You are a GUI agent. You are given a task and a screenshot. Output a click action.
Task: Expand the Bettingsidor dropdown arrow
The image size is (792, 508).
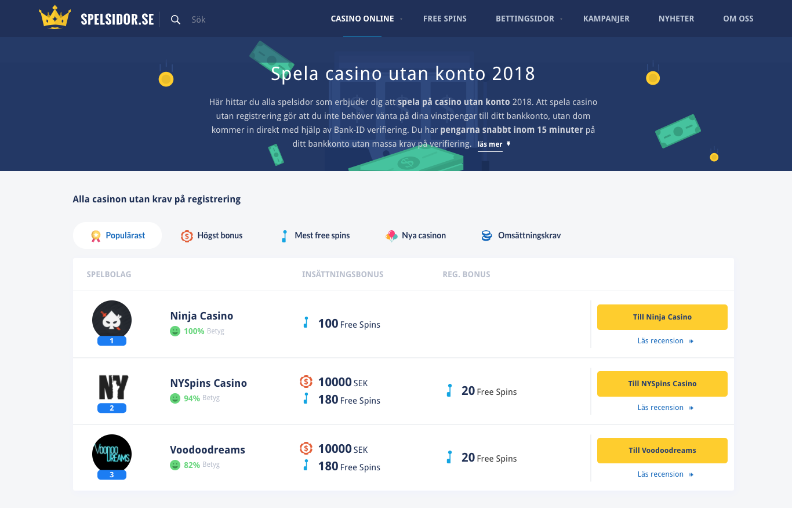pos(561,19)
